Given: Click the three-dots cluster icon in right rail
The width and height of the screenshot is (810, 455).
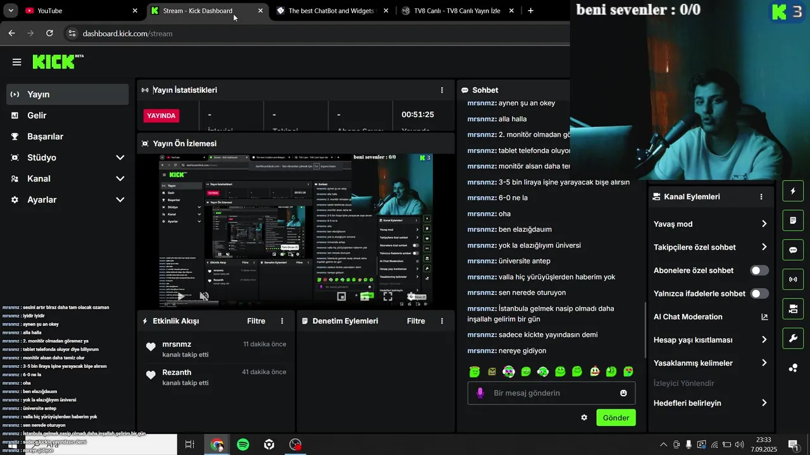Looking at the screenshot, I should point(793,368).
